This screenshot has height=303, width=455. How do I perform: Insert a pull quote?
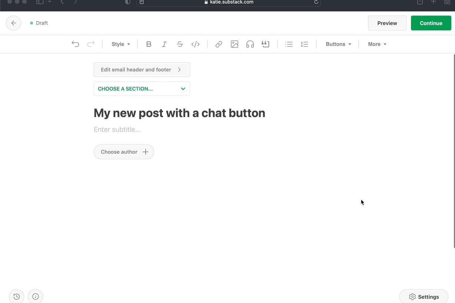coord(265,44)
